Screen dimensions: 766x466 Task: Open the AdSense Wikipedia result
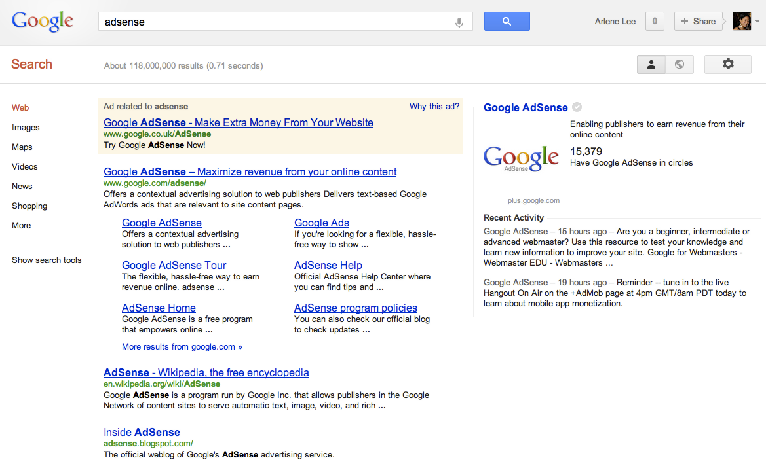point(206,373)
